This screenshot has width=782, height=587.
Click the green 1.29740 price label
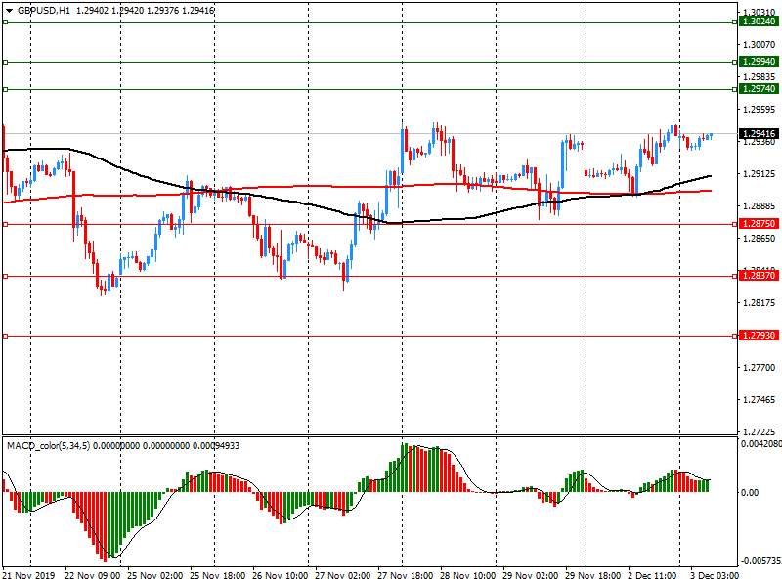(759, 89)
